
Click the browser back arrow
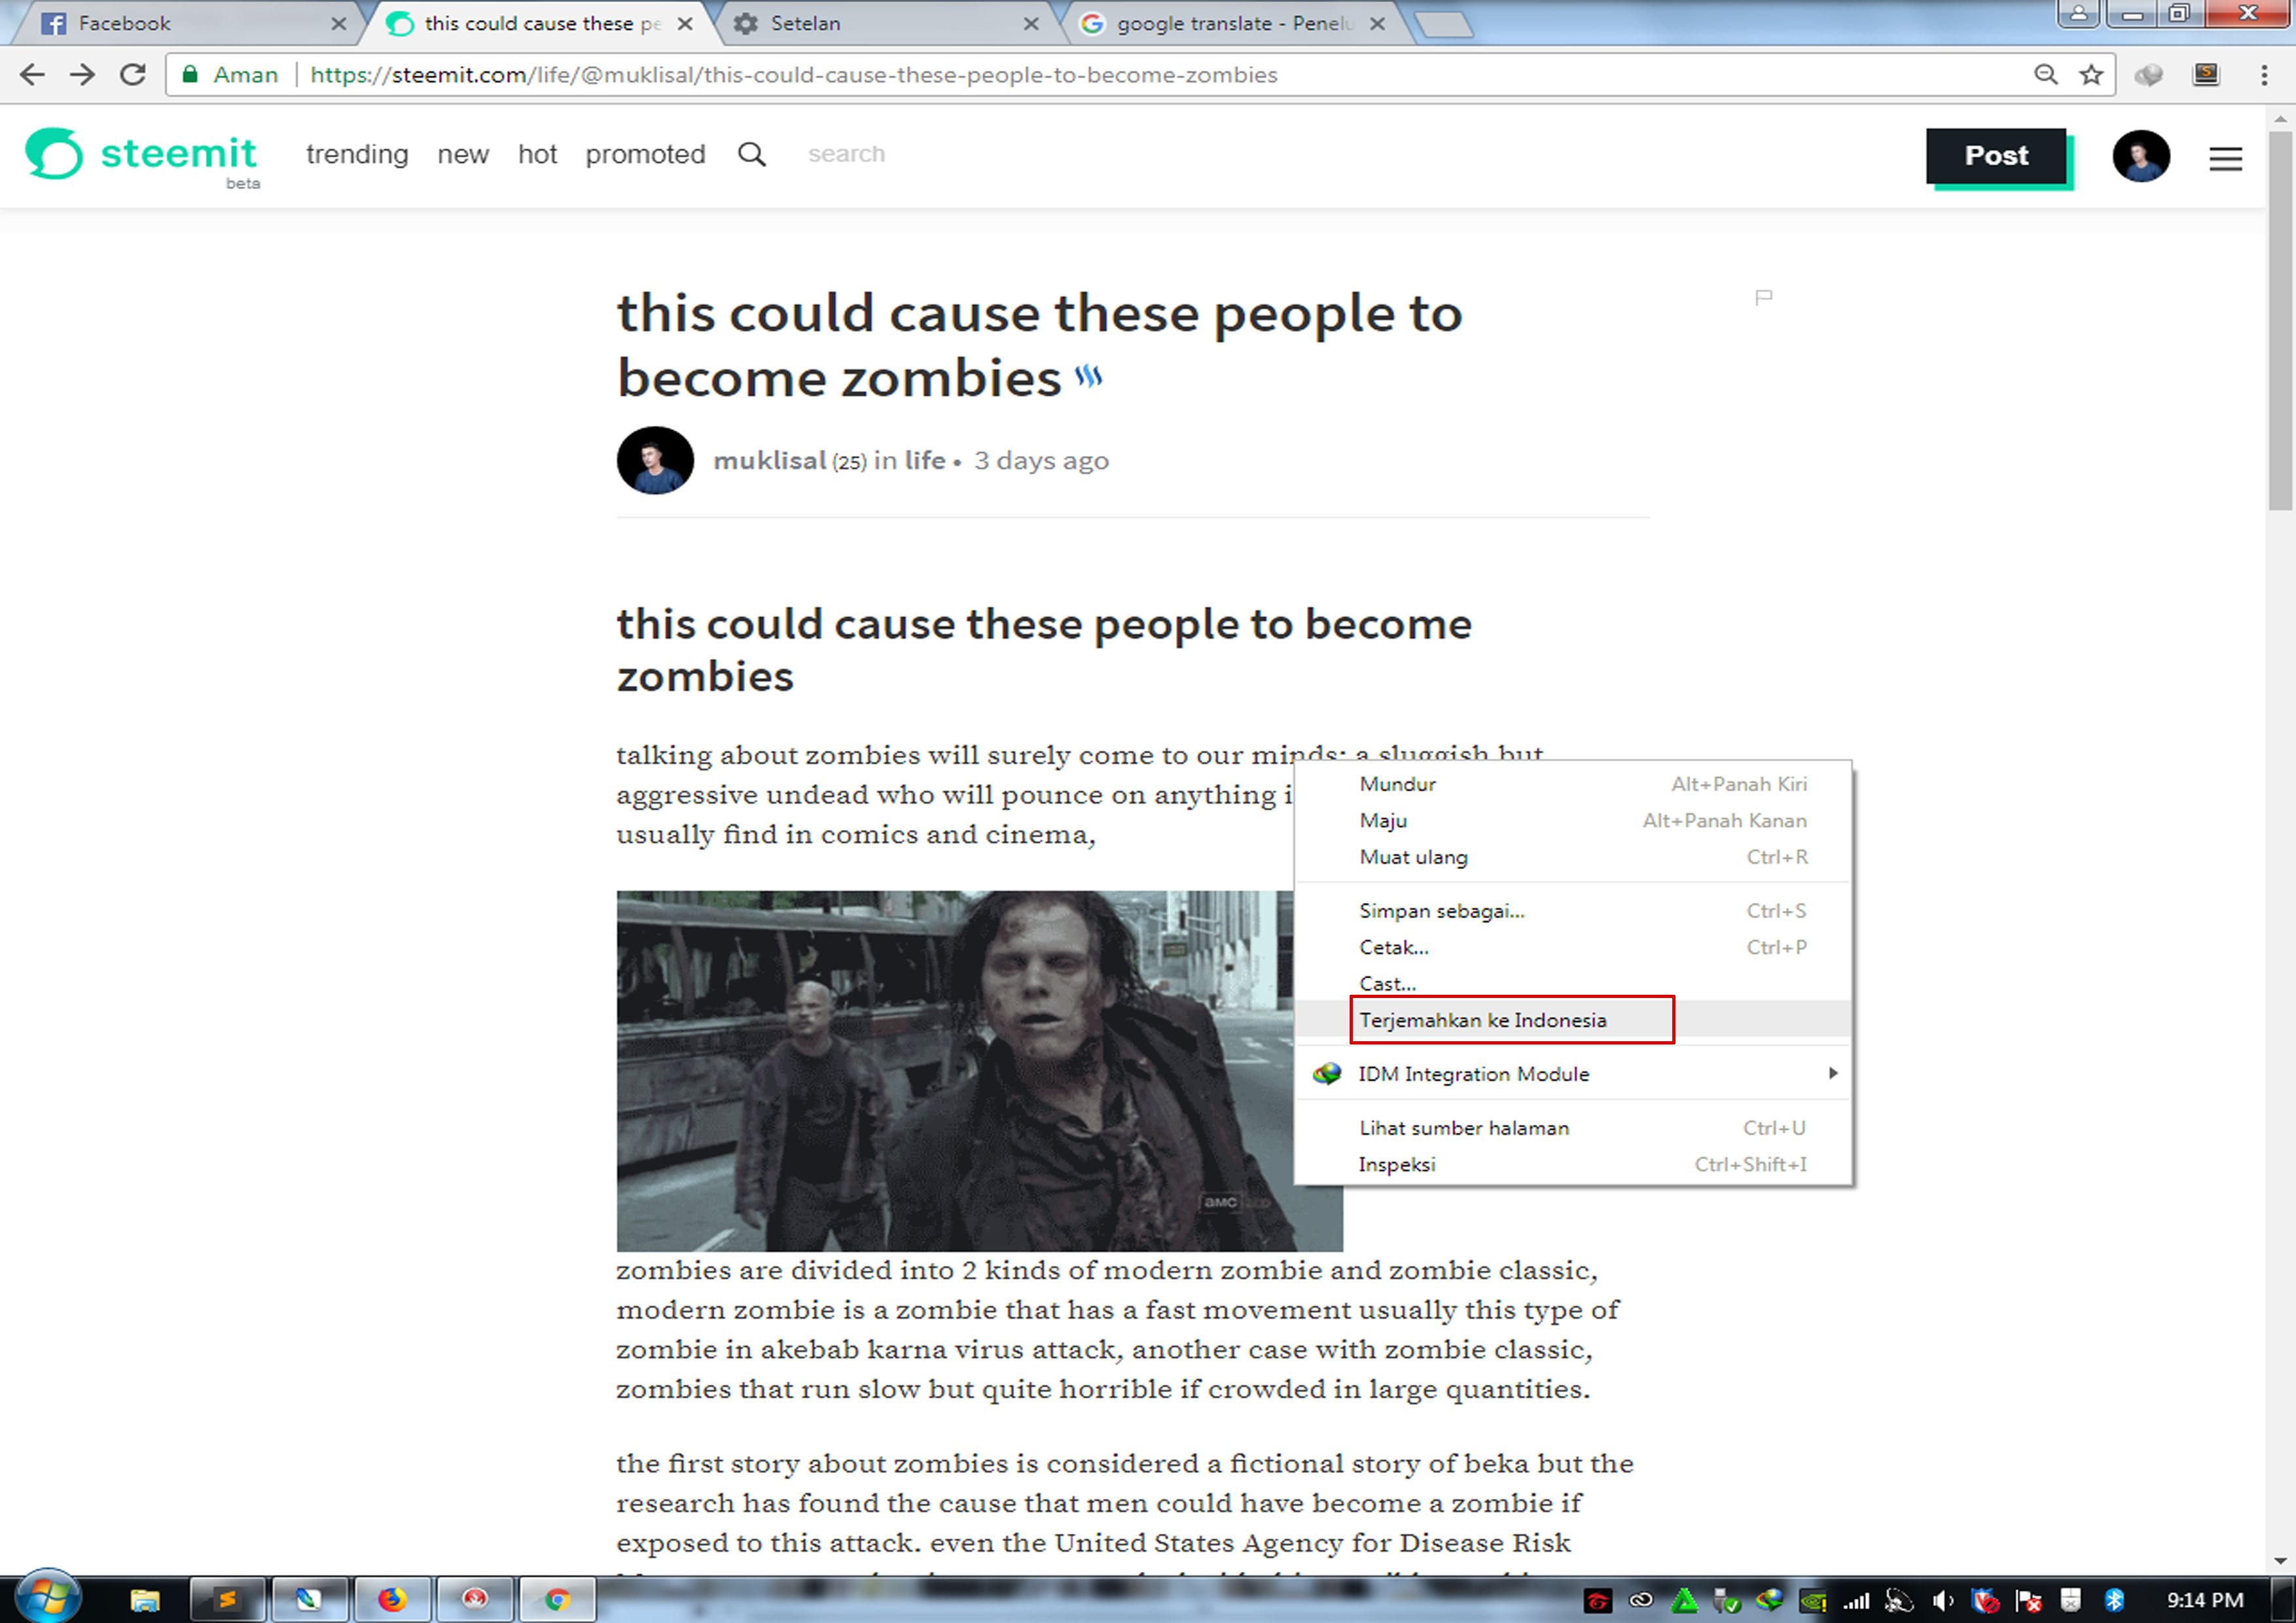tap(33, 75)
